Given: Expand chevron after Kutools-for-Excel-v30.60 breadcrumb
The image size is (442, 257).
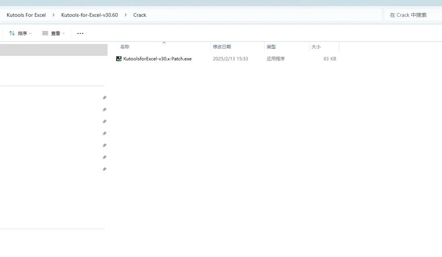Looking at the screenshot, I should pos(126,15).
